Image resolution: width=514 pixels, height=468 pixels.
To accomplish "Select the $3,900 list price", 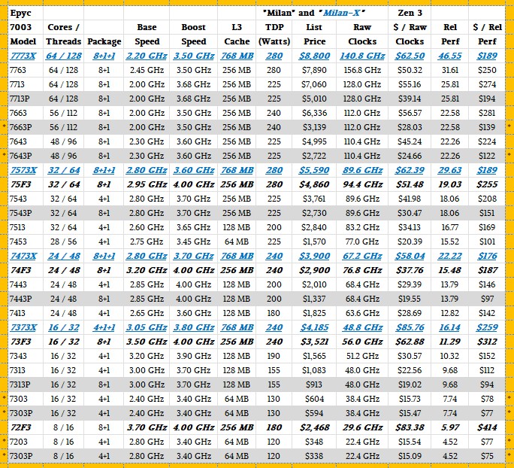I will click(x=314, y=256).
